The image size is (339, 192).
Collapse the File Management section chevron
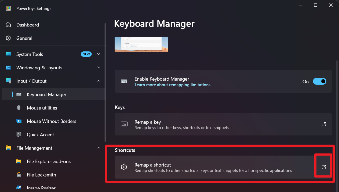pyautogui.click(x=99, y=148)
